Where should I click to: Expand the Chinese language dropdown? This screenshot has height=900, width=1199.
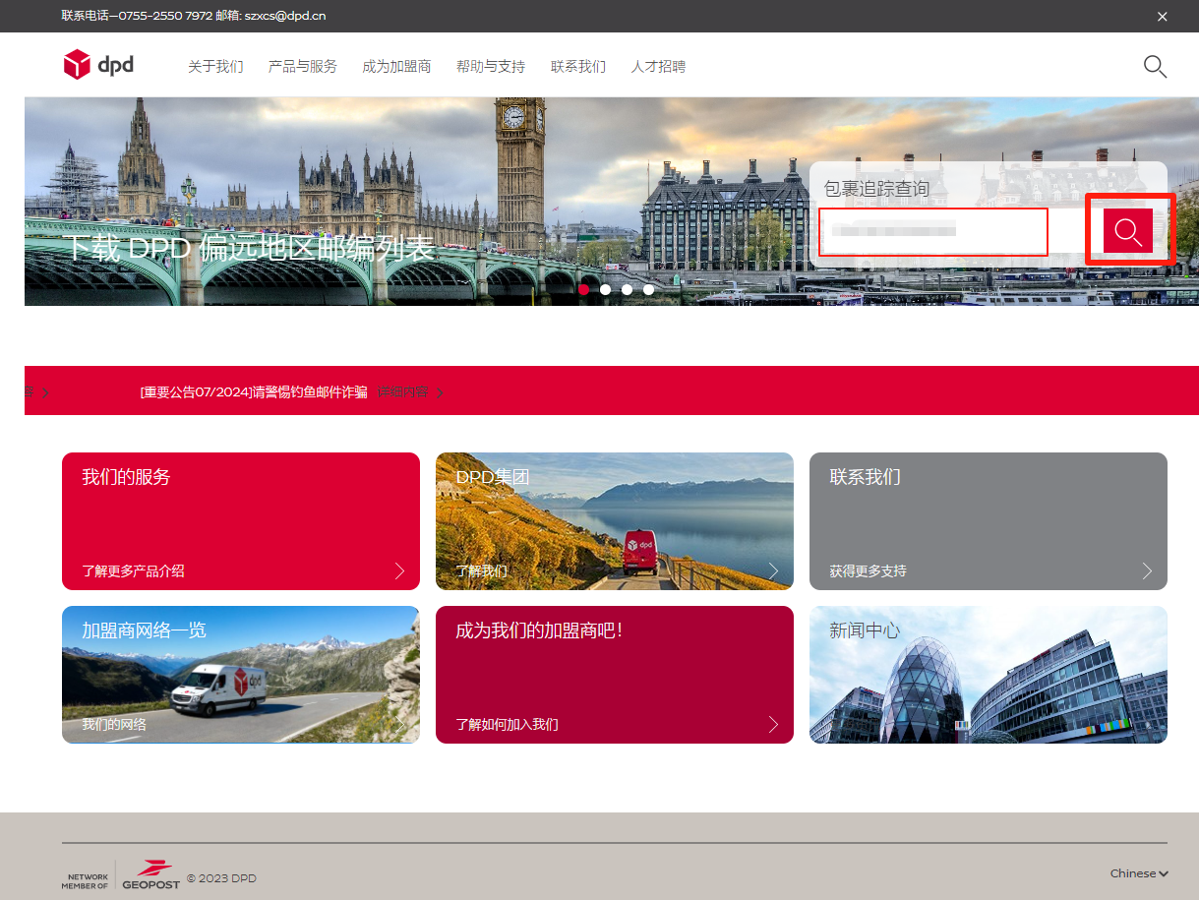(1139, 873)
